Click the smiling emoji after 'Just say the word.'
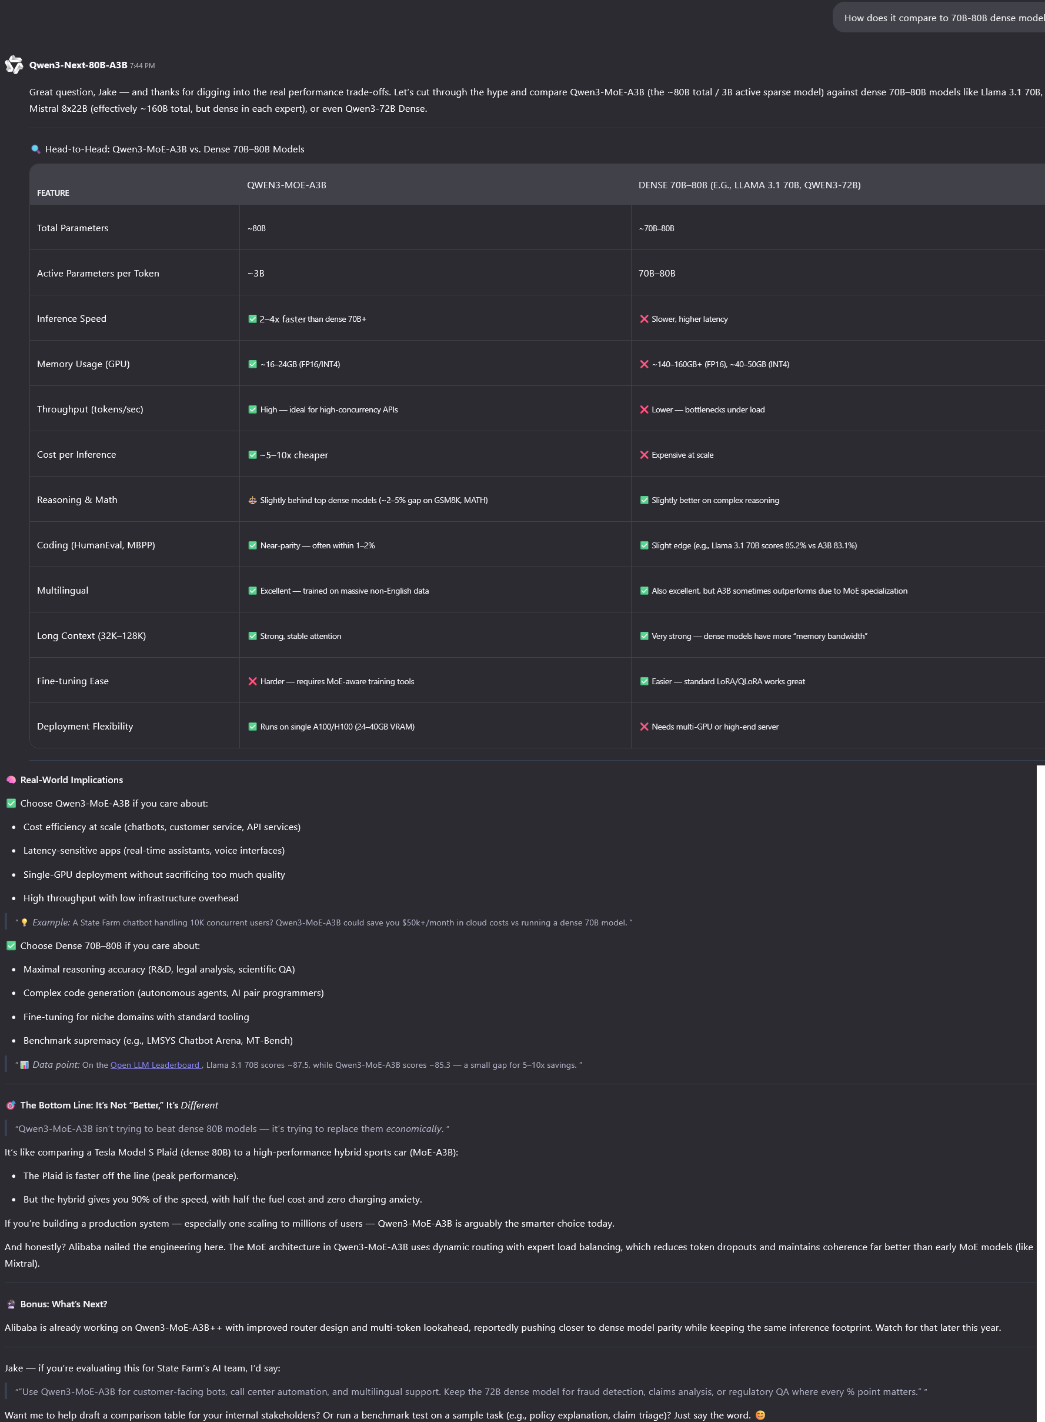The image size is (1045, 1422). click(760, 1415)
